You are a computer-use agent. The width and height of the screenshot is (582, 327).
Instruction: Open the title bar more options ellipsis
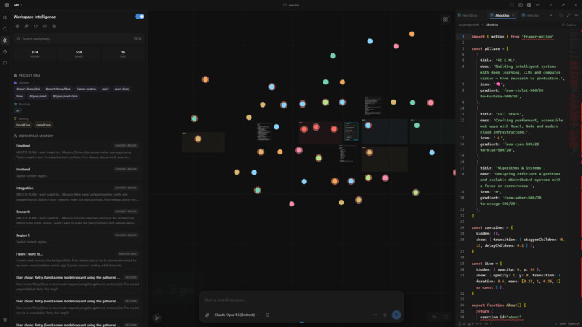pyautogui.click(x=538, y=5)
